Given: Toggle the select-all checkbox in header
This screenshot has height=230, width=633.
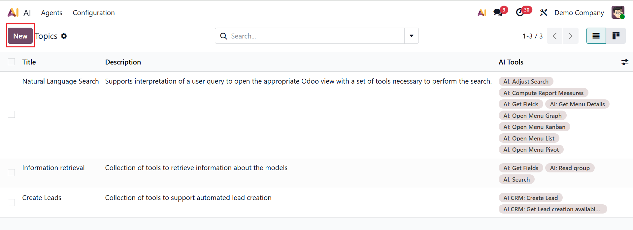Looking at the screenshot, I should [12, 62].
